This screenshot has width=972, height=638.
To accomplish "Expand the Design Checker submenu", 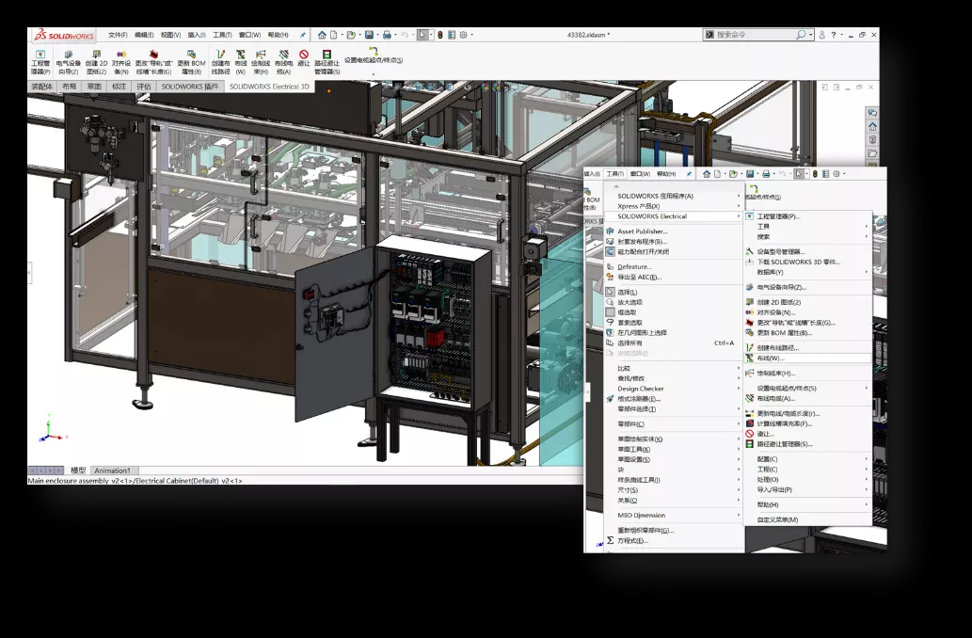I will [x=641, y=389].
